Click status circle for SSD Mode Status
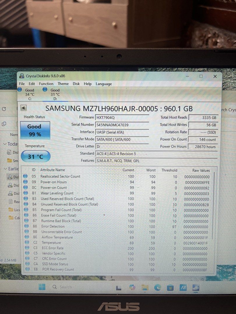Viewport: 236px width, 314px height. [28, 264]
